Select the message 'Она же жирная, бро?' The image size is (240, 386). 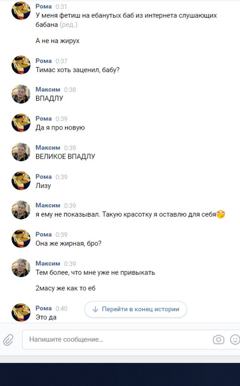click(x=68, y=243)
